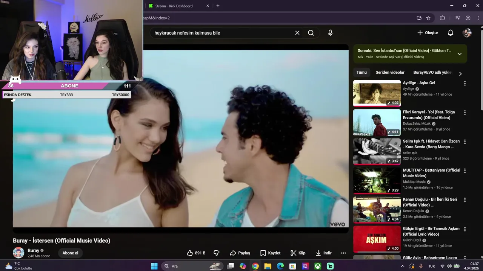This screenshot has width=483, height=271.
Task: Select the Tümü filter chip
Action: pos(361,72)
